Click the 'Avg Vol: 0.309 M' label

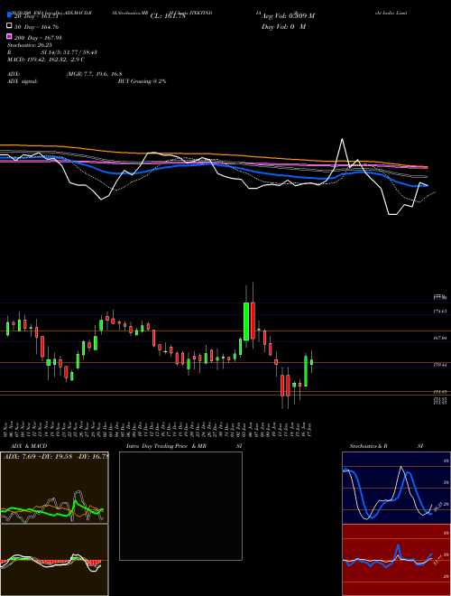click(288, 16)
